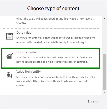Image resolution: width=107 pixels, height=109 pixels.
Task: Click the Choose type of content title
Action: tap(53, 9)
